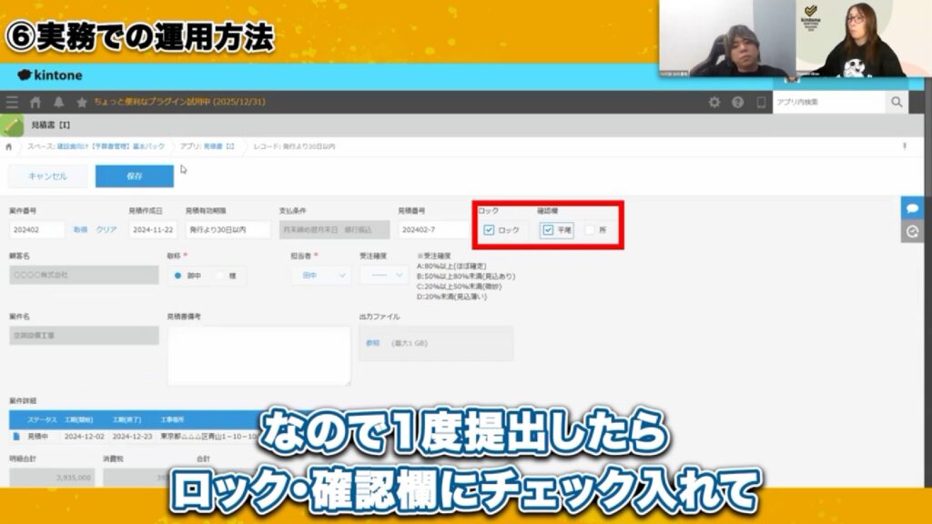Select the 御中 radio option
Viewport: 932px width, 524px height.
pos(177,276)
